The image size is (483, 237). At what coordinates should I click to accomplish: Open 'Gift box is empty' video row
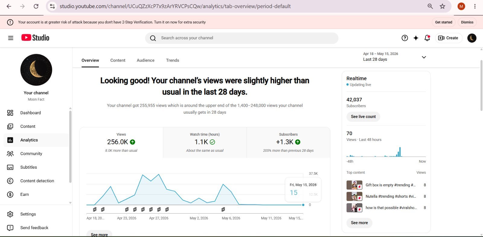point(386,185)
